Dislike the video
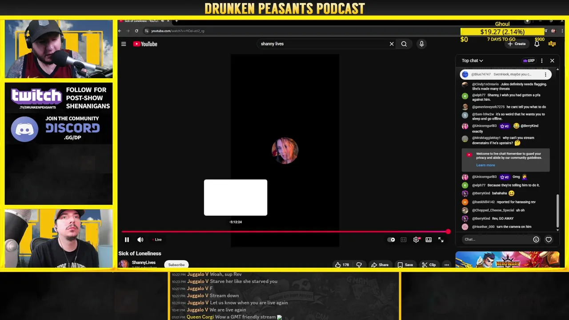The width and height of the screenshot is (569, 320). pyautogui.click(x=359, y=265)
